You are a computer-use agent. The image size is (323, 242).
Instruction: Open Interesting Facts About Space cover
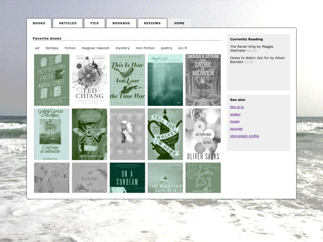51,80
